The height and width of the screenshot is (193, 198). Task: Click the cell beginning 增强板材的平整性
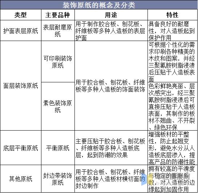(x=173, y=148)
